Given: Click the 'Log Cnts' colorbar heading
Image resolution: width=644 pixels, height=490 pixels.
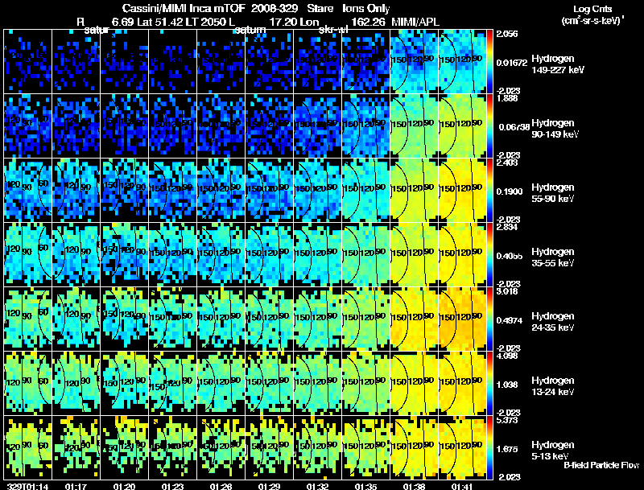Looking at the screenshot, I should click(592, 9).
